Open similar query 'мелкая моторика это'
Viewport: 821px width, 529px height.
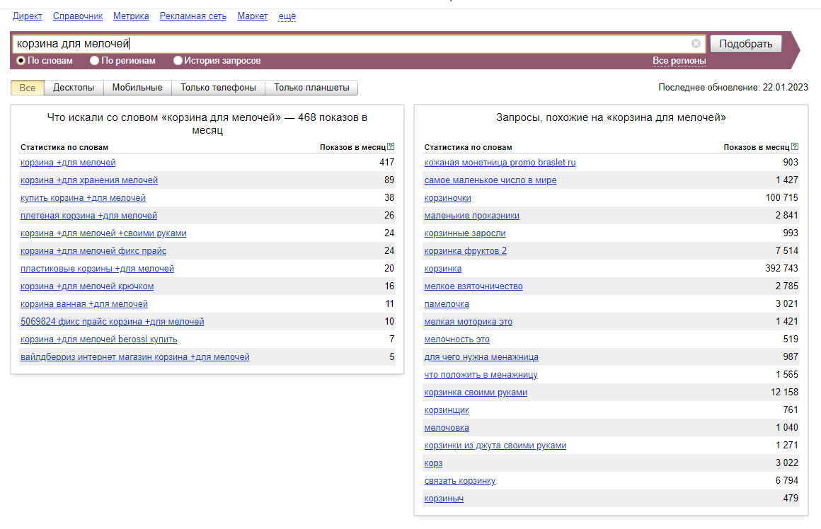click(468, 322)
